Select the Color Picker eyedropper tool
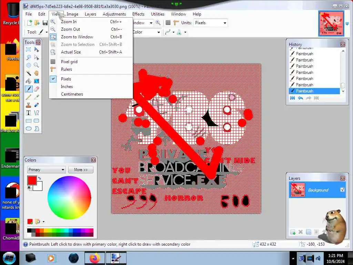The image size is (353, 265). click(x=37, y=97)
